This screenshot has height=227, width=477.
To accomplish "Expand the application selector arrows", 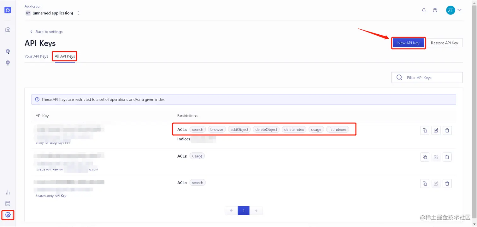I will (78, 13).
